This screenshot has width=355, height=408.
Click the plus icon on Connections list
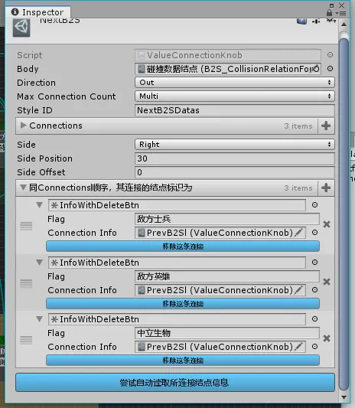click(326, 126)
